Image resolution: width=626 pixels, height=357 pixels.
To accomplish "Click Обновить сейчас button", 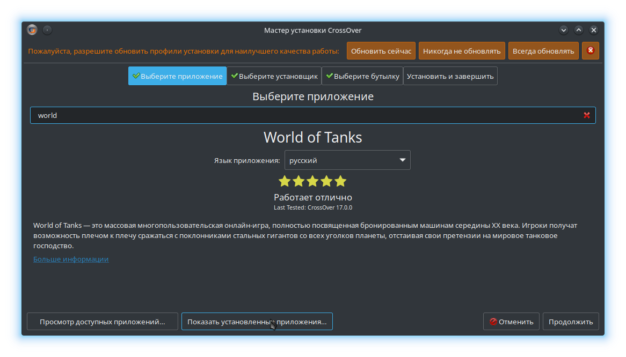I will coord(381,51).
